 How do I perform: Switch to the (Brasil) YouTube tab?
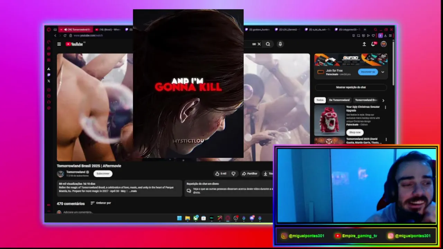[x=108, y=30]
